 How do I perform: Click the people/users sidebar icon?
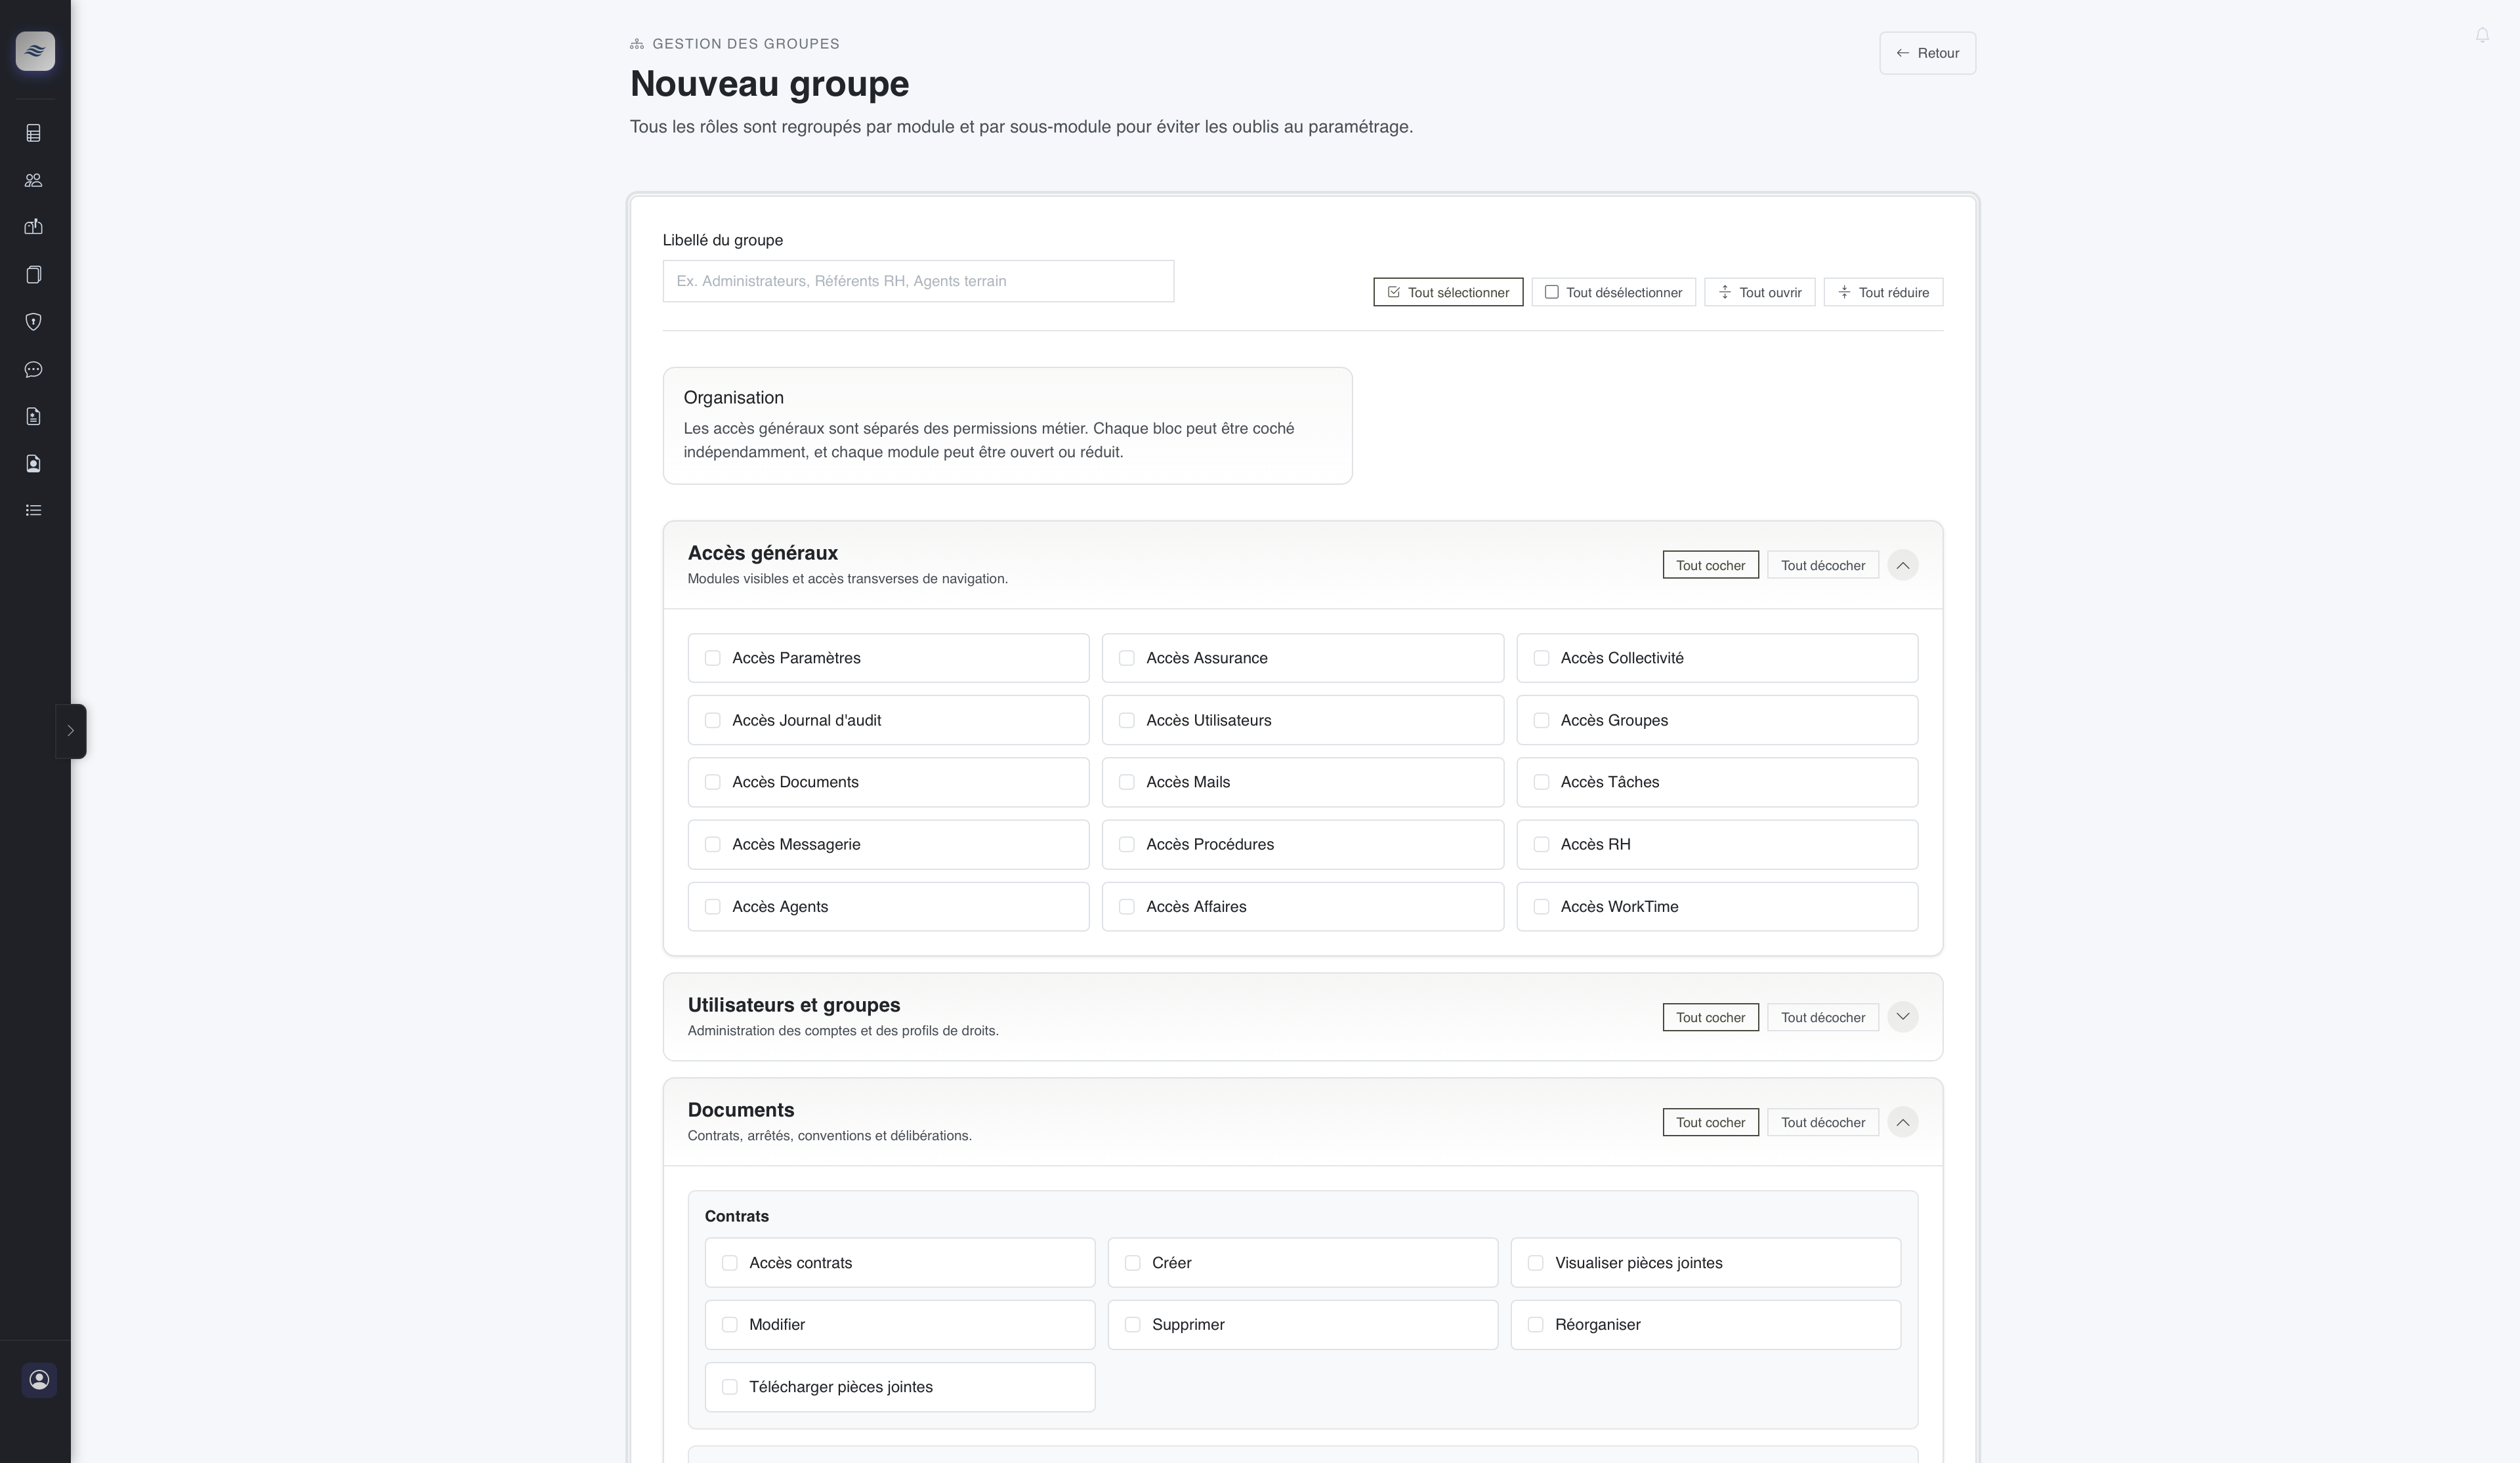[x=33, y=180]
